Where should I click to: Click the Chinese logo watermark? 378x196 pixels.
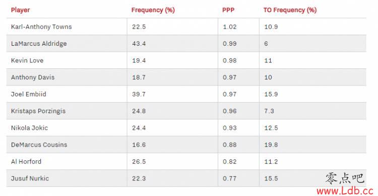coord(345,178)
